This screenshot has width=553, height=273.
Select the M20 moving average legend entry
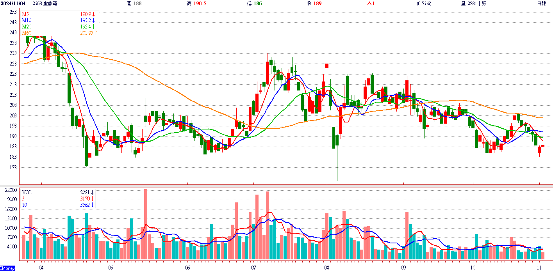click(x=27, y=27)
